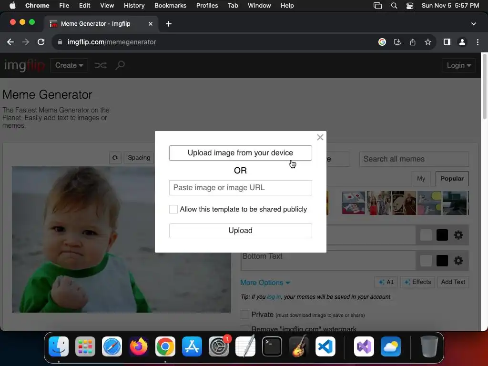
Task: Open the Window menu
Action: click(259, 5)
